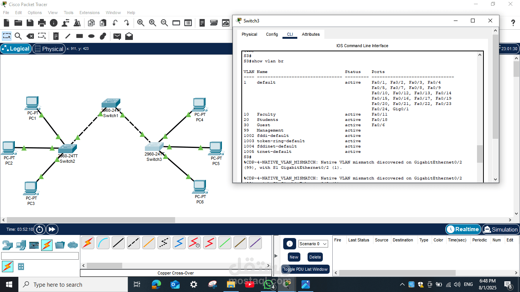The height and width of the screenshot is (292, 520).
Task: Click the connections palette horizontal scrollbar
Action: (x=176, y=265)
